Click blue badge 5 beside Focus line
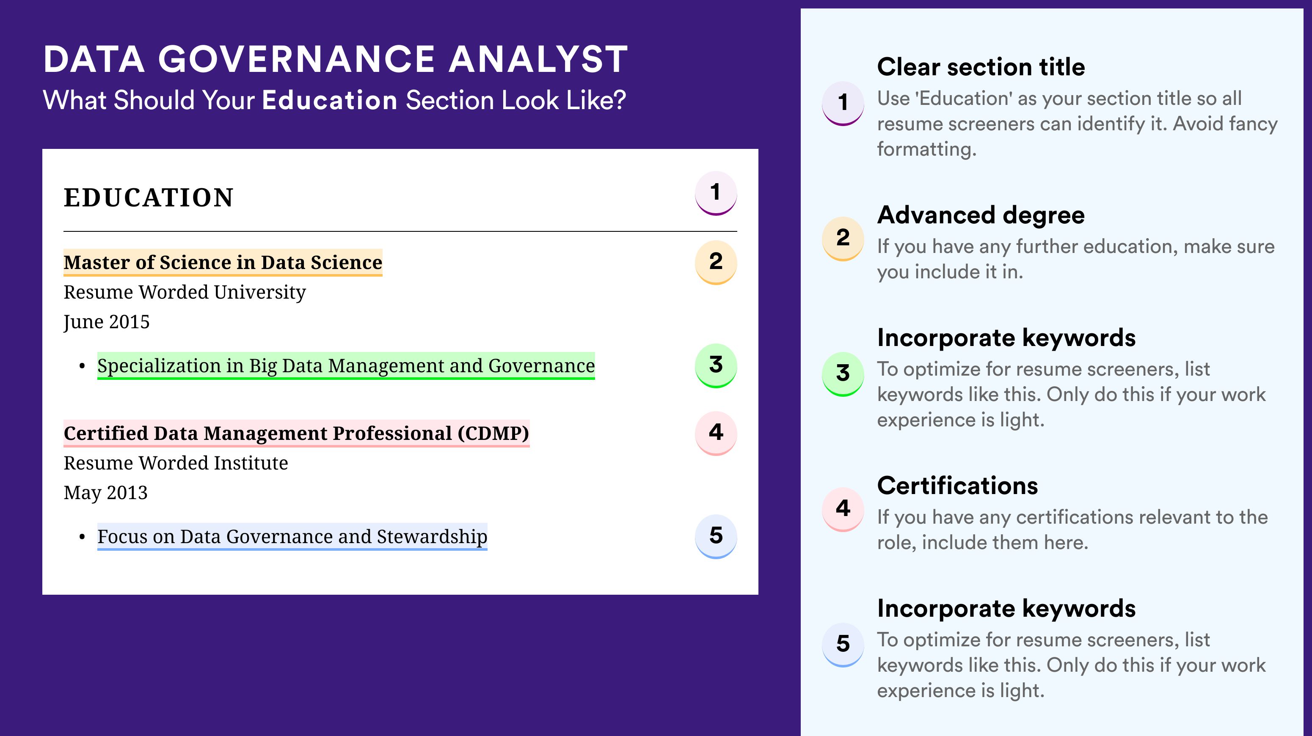Viewport: 1312px width, 736px height. [716, 536]
